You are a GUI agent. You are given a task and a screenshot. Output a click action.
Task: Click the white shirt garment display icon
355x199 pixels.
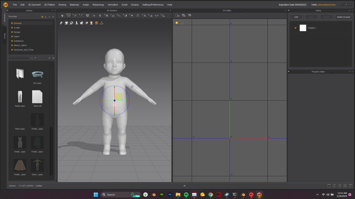coord(66,23)
